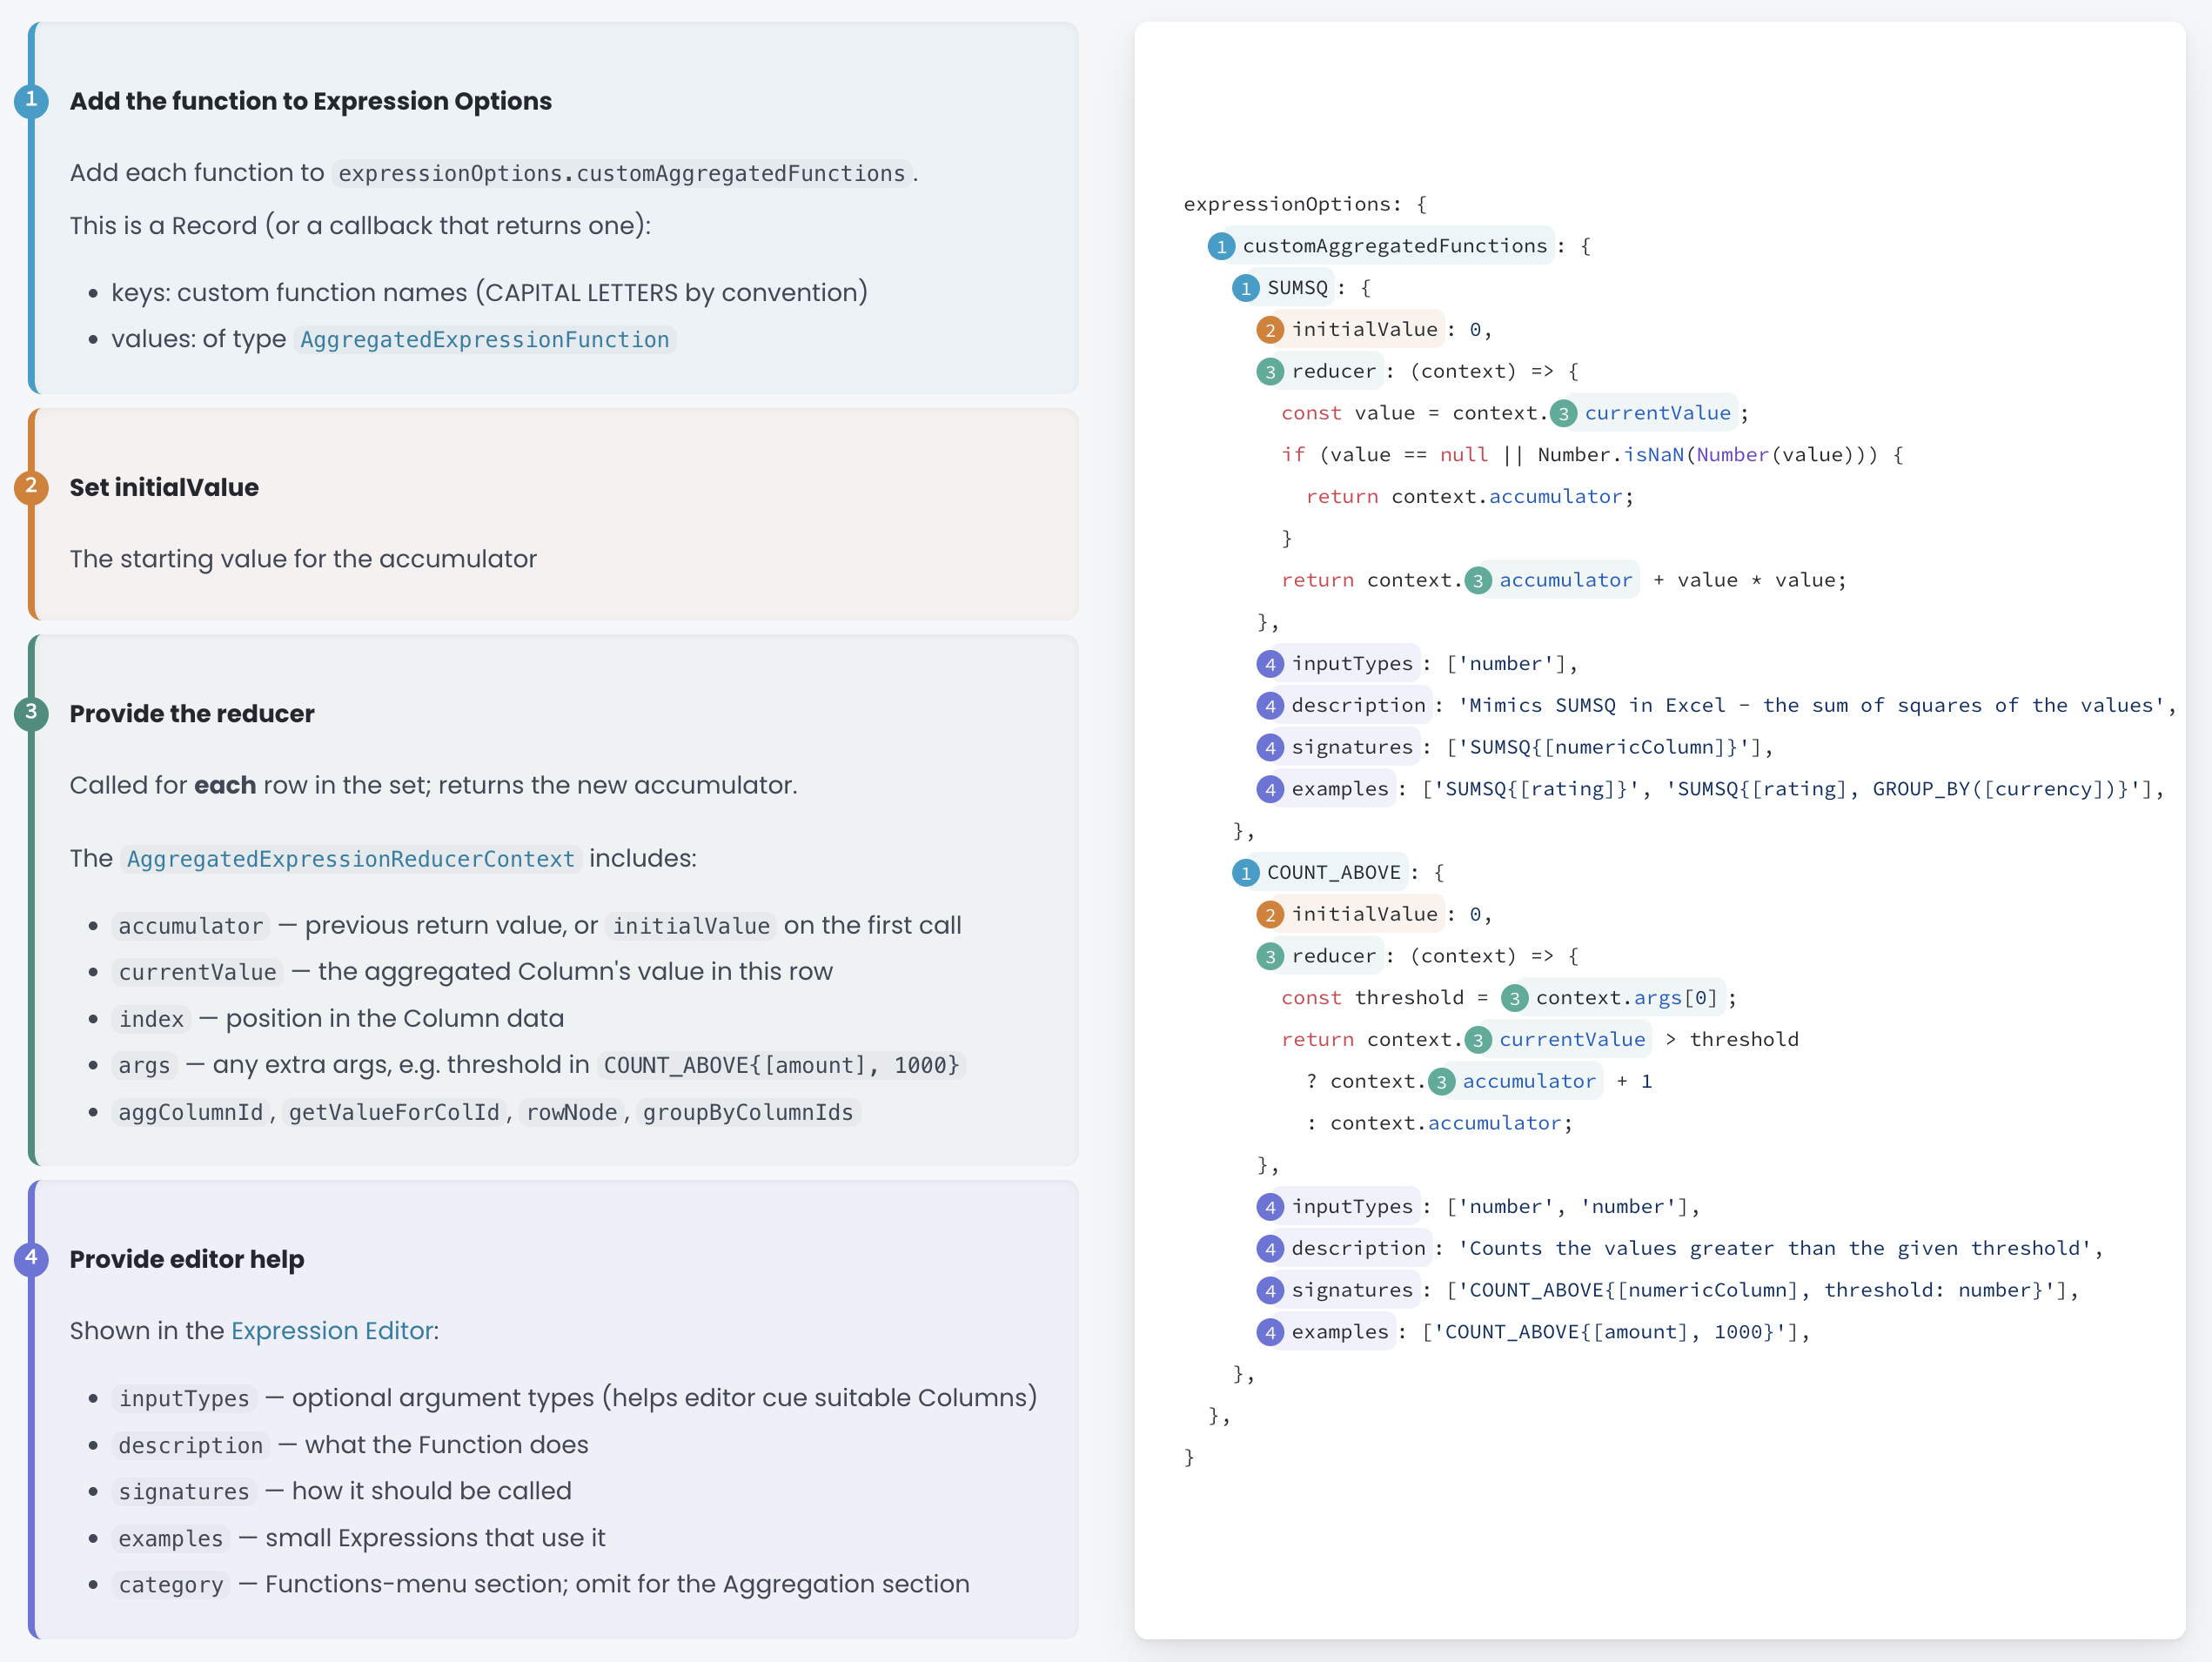Open the AggregatedExpressionReducerContext link
The width and height of the screenshot is (2212, 1662).
351,859
